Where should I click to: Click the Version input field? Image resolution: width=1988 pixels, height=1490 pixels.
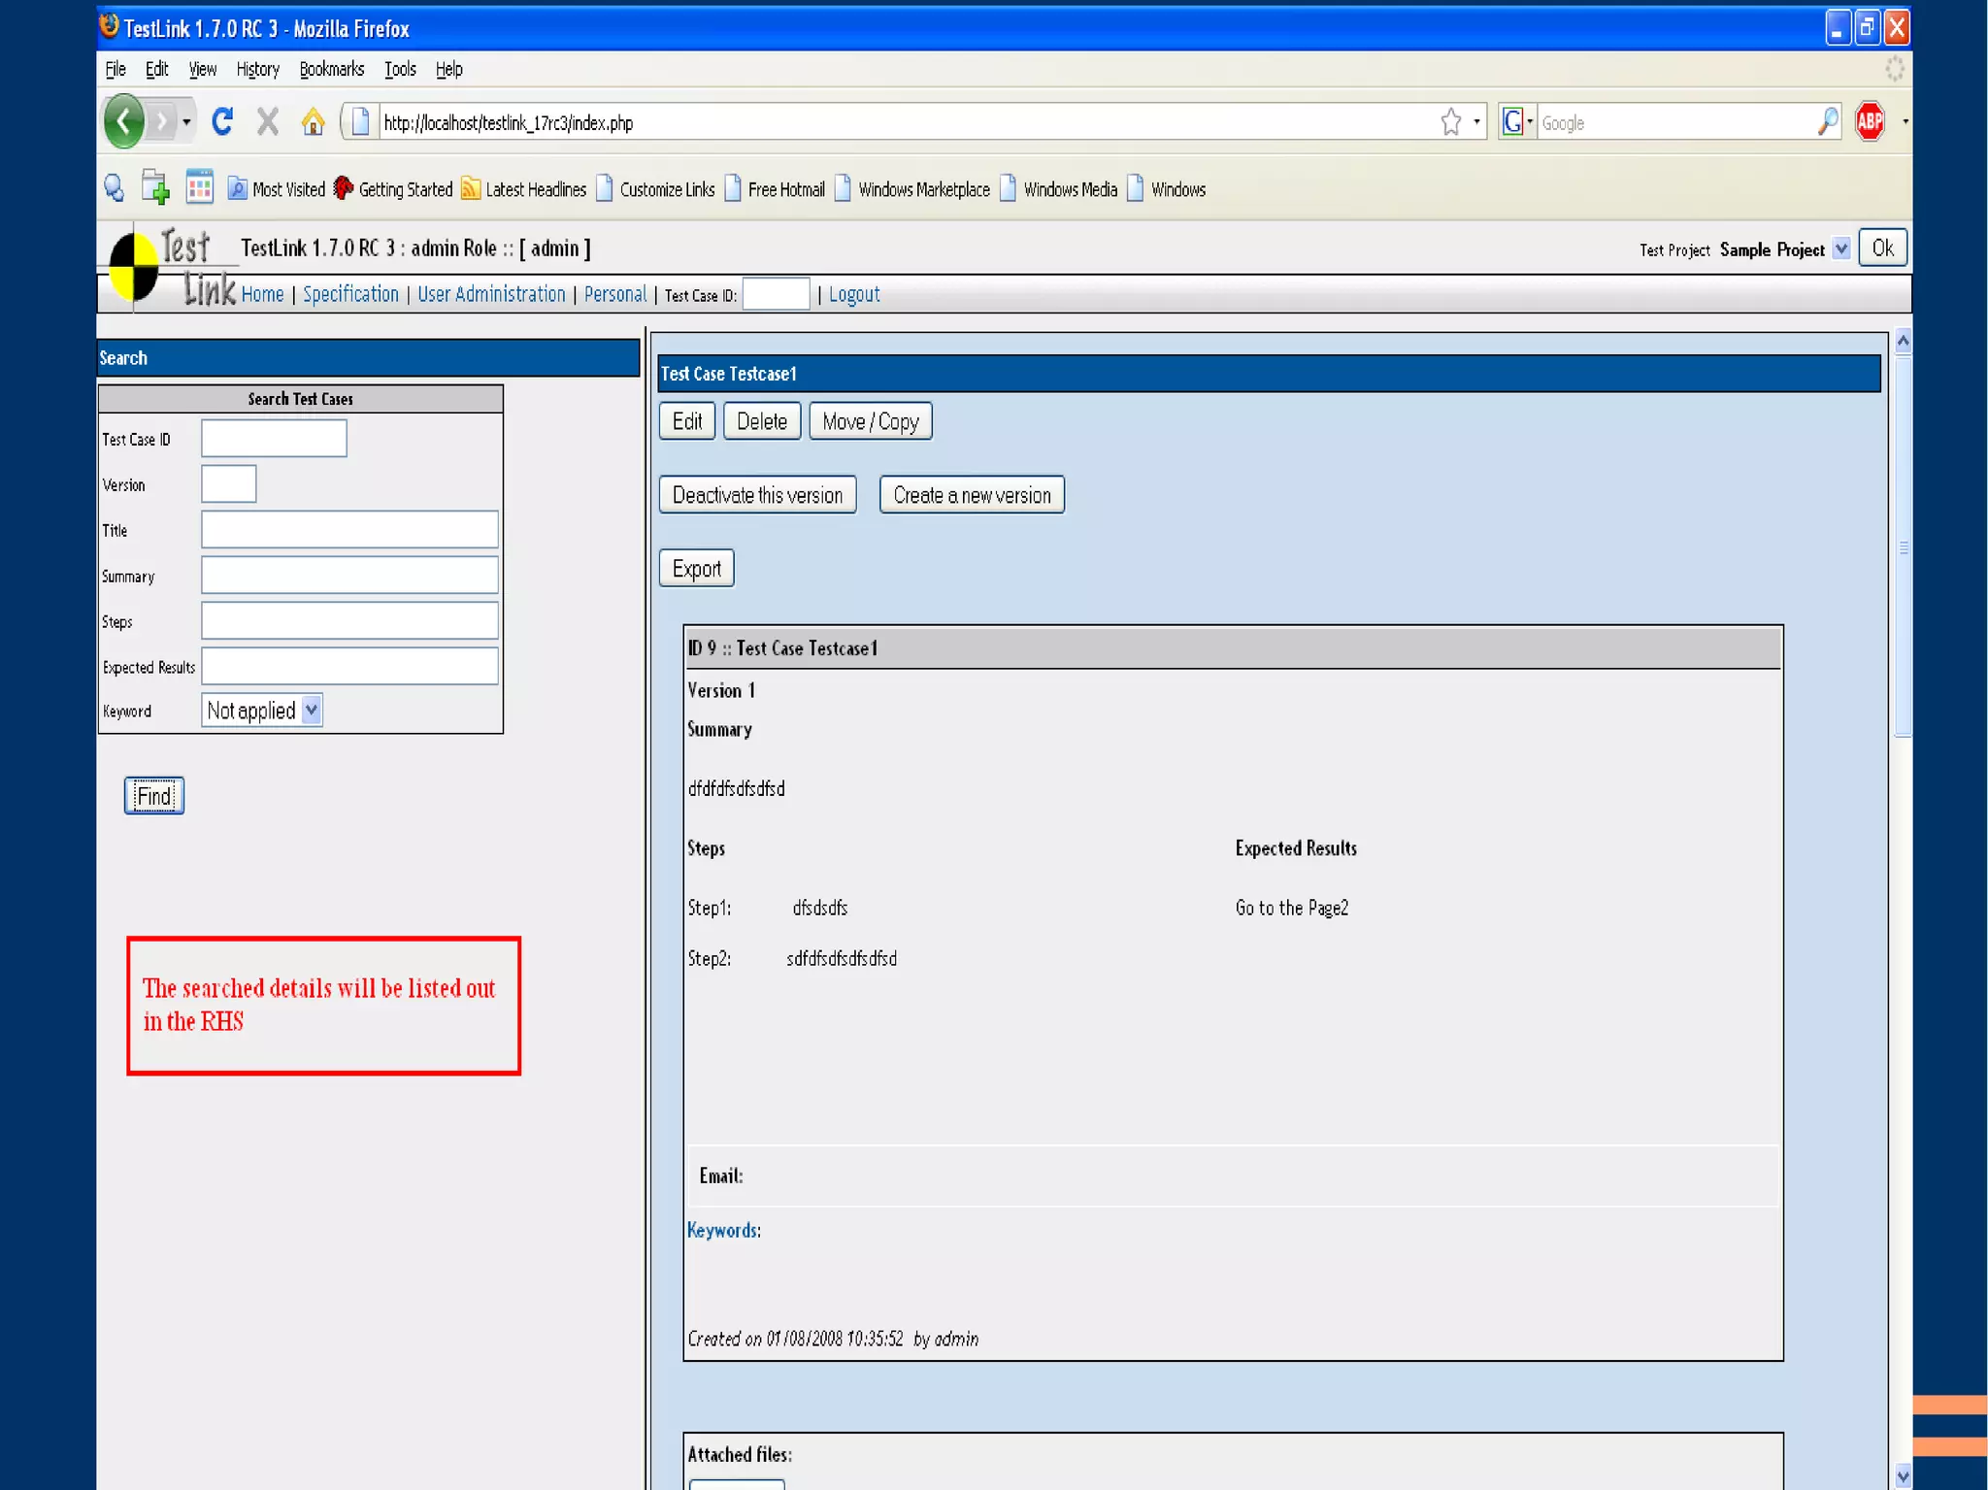point(229,483)
